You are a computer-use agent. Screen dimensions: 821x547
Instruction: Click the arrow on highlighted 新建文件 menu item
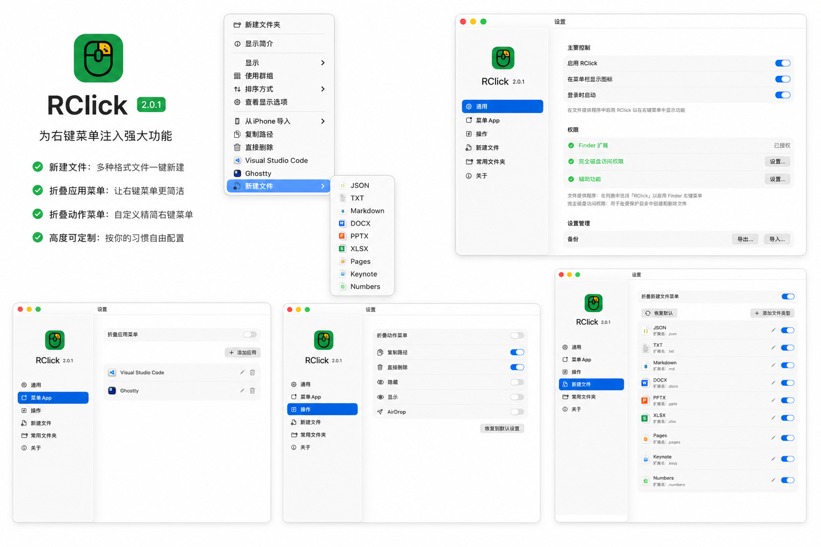[323, 186]
